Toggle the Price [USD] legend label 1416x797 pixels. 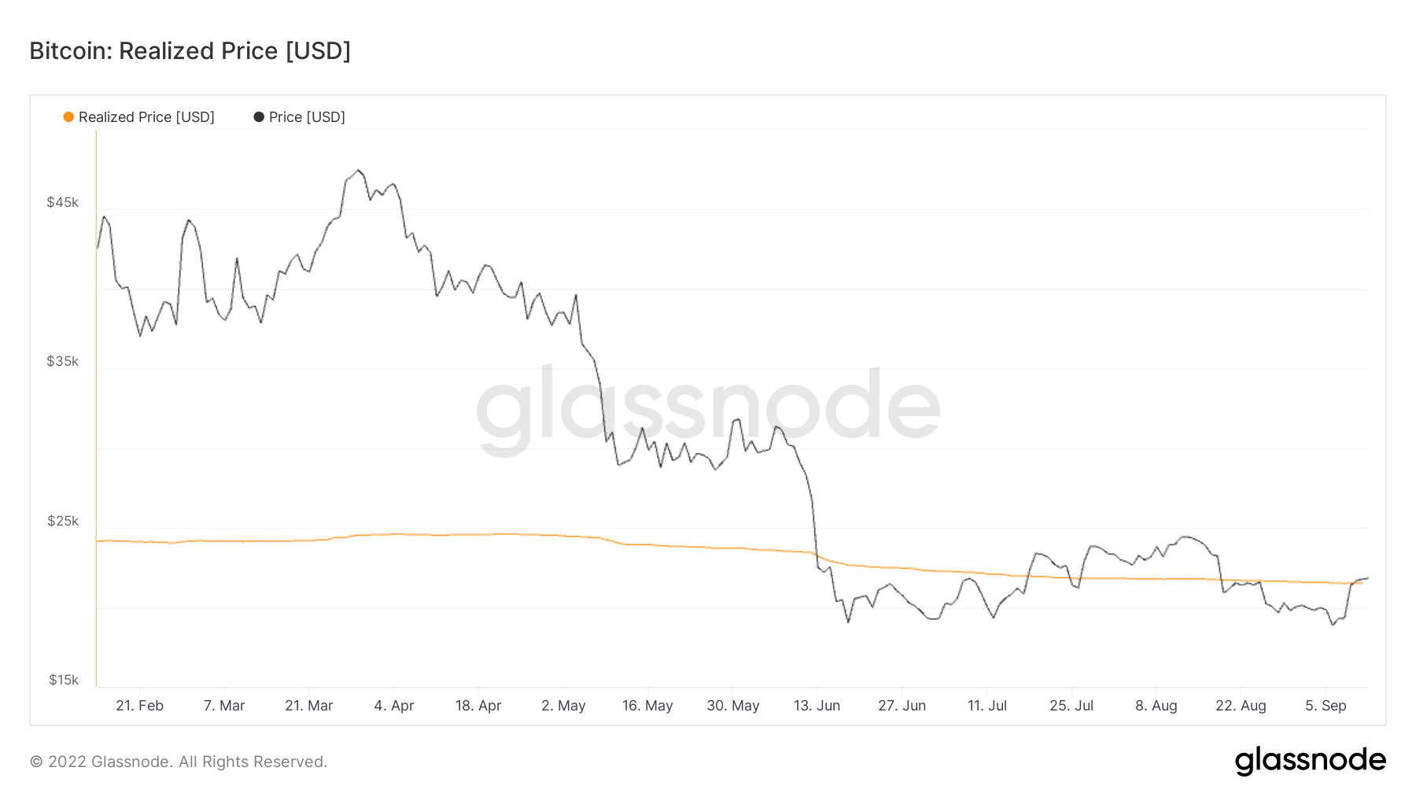[307, 117]
